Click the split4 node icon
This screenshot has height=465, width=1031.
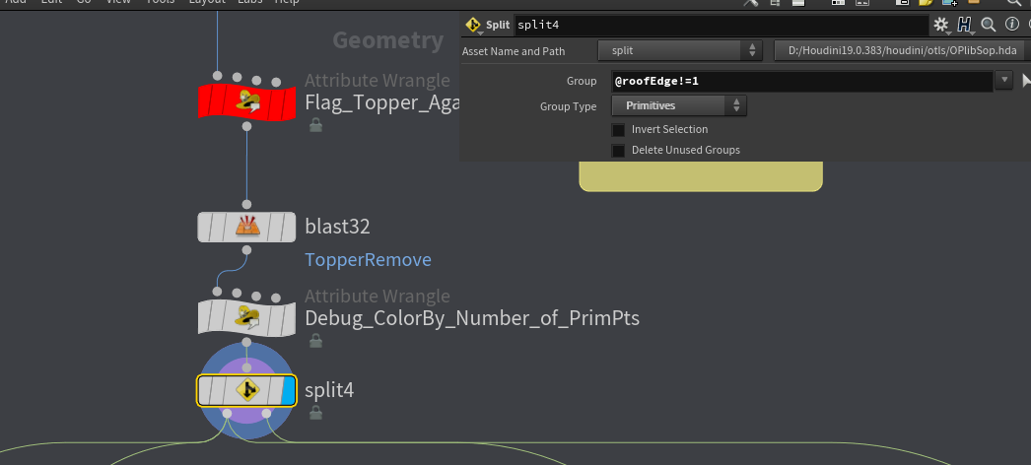(x=246, y=391)
